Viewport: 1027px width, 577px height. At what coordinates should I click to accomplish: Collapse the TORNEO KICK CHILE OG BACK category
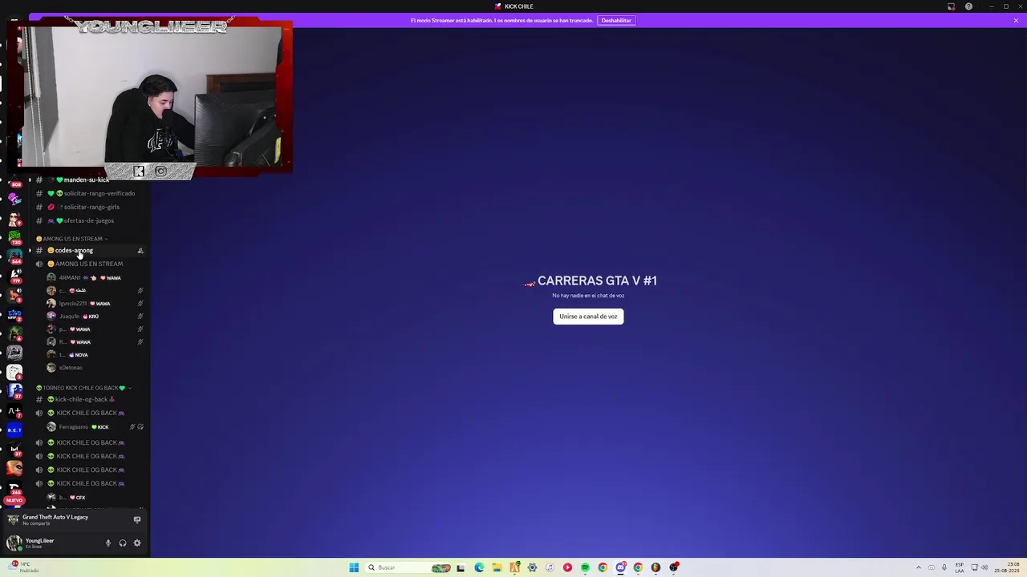coord(83,388)
